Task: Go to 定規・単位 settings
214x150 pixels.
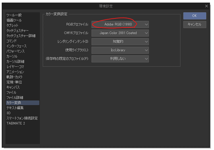Action: click(x=23, y=82)
